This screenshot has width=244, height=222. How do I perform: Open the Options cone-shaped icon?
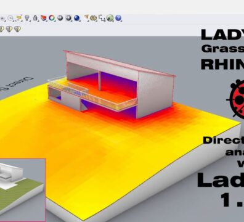point(87,18)
